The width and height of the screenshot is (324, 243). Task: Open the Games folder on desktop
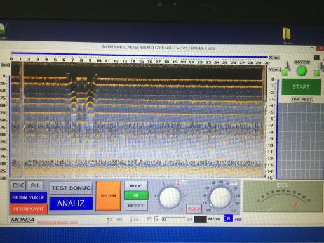pyautogui.click(x=287, y=35)
